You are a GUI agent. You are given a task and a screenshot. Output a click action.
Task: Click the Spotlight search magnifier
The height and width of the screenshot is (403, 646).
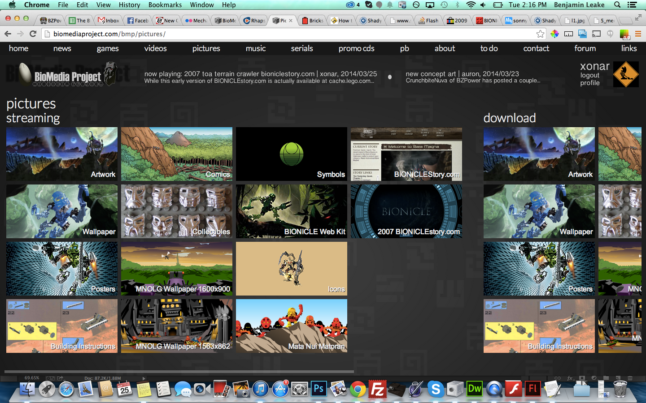point(617,5)
